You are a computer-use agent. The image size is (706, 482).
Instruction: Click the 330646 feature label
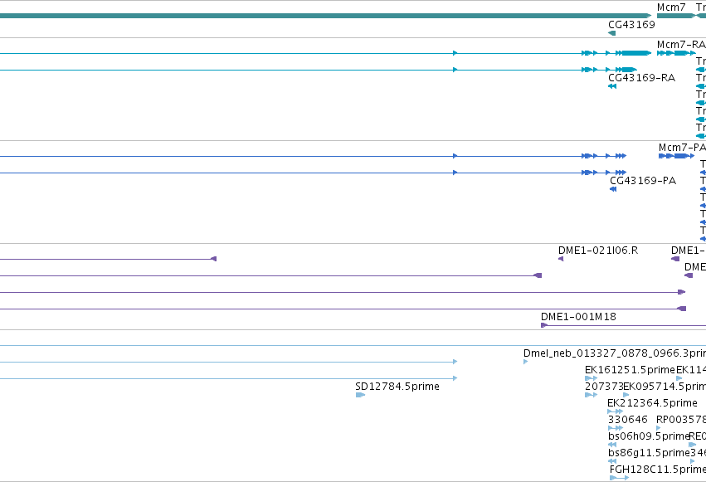pyautogui.click(x=627, y=420)
